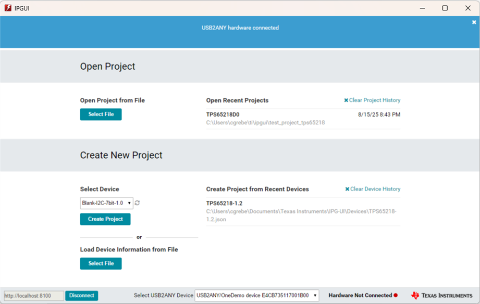Clear Device History link
480x304 pixels.
(x=373, y=189)
